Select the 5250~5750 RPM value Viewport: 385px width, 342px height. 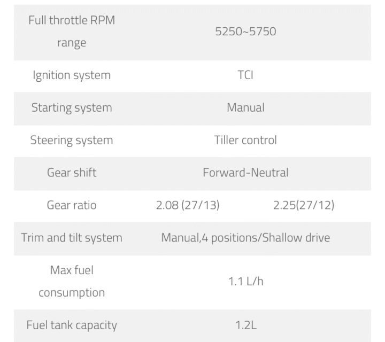point(245,32)
